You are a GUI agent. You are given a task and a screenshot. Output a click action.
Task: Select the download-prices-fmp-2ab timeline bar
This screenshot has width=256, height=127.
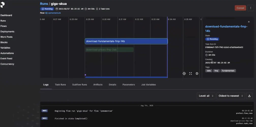coord(109,50)
